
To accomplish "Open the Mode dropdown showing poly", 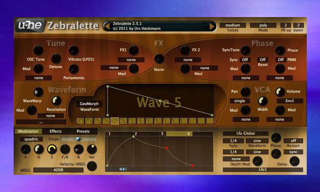I will coord(263,25).
